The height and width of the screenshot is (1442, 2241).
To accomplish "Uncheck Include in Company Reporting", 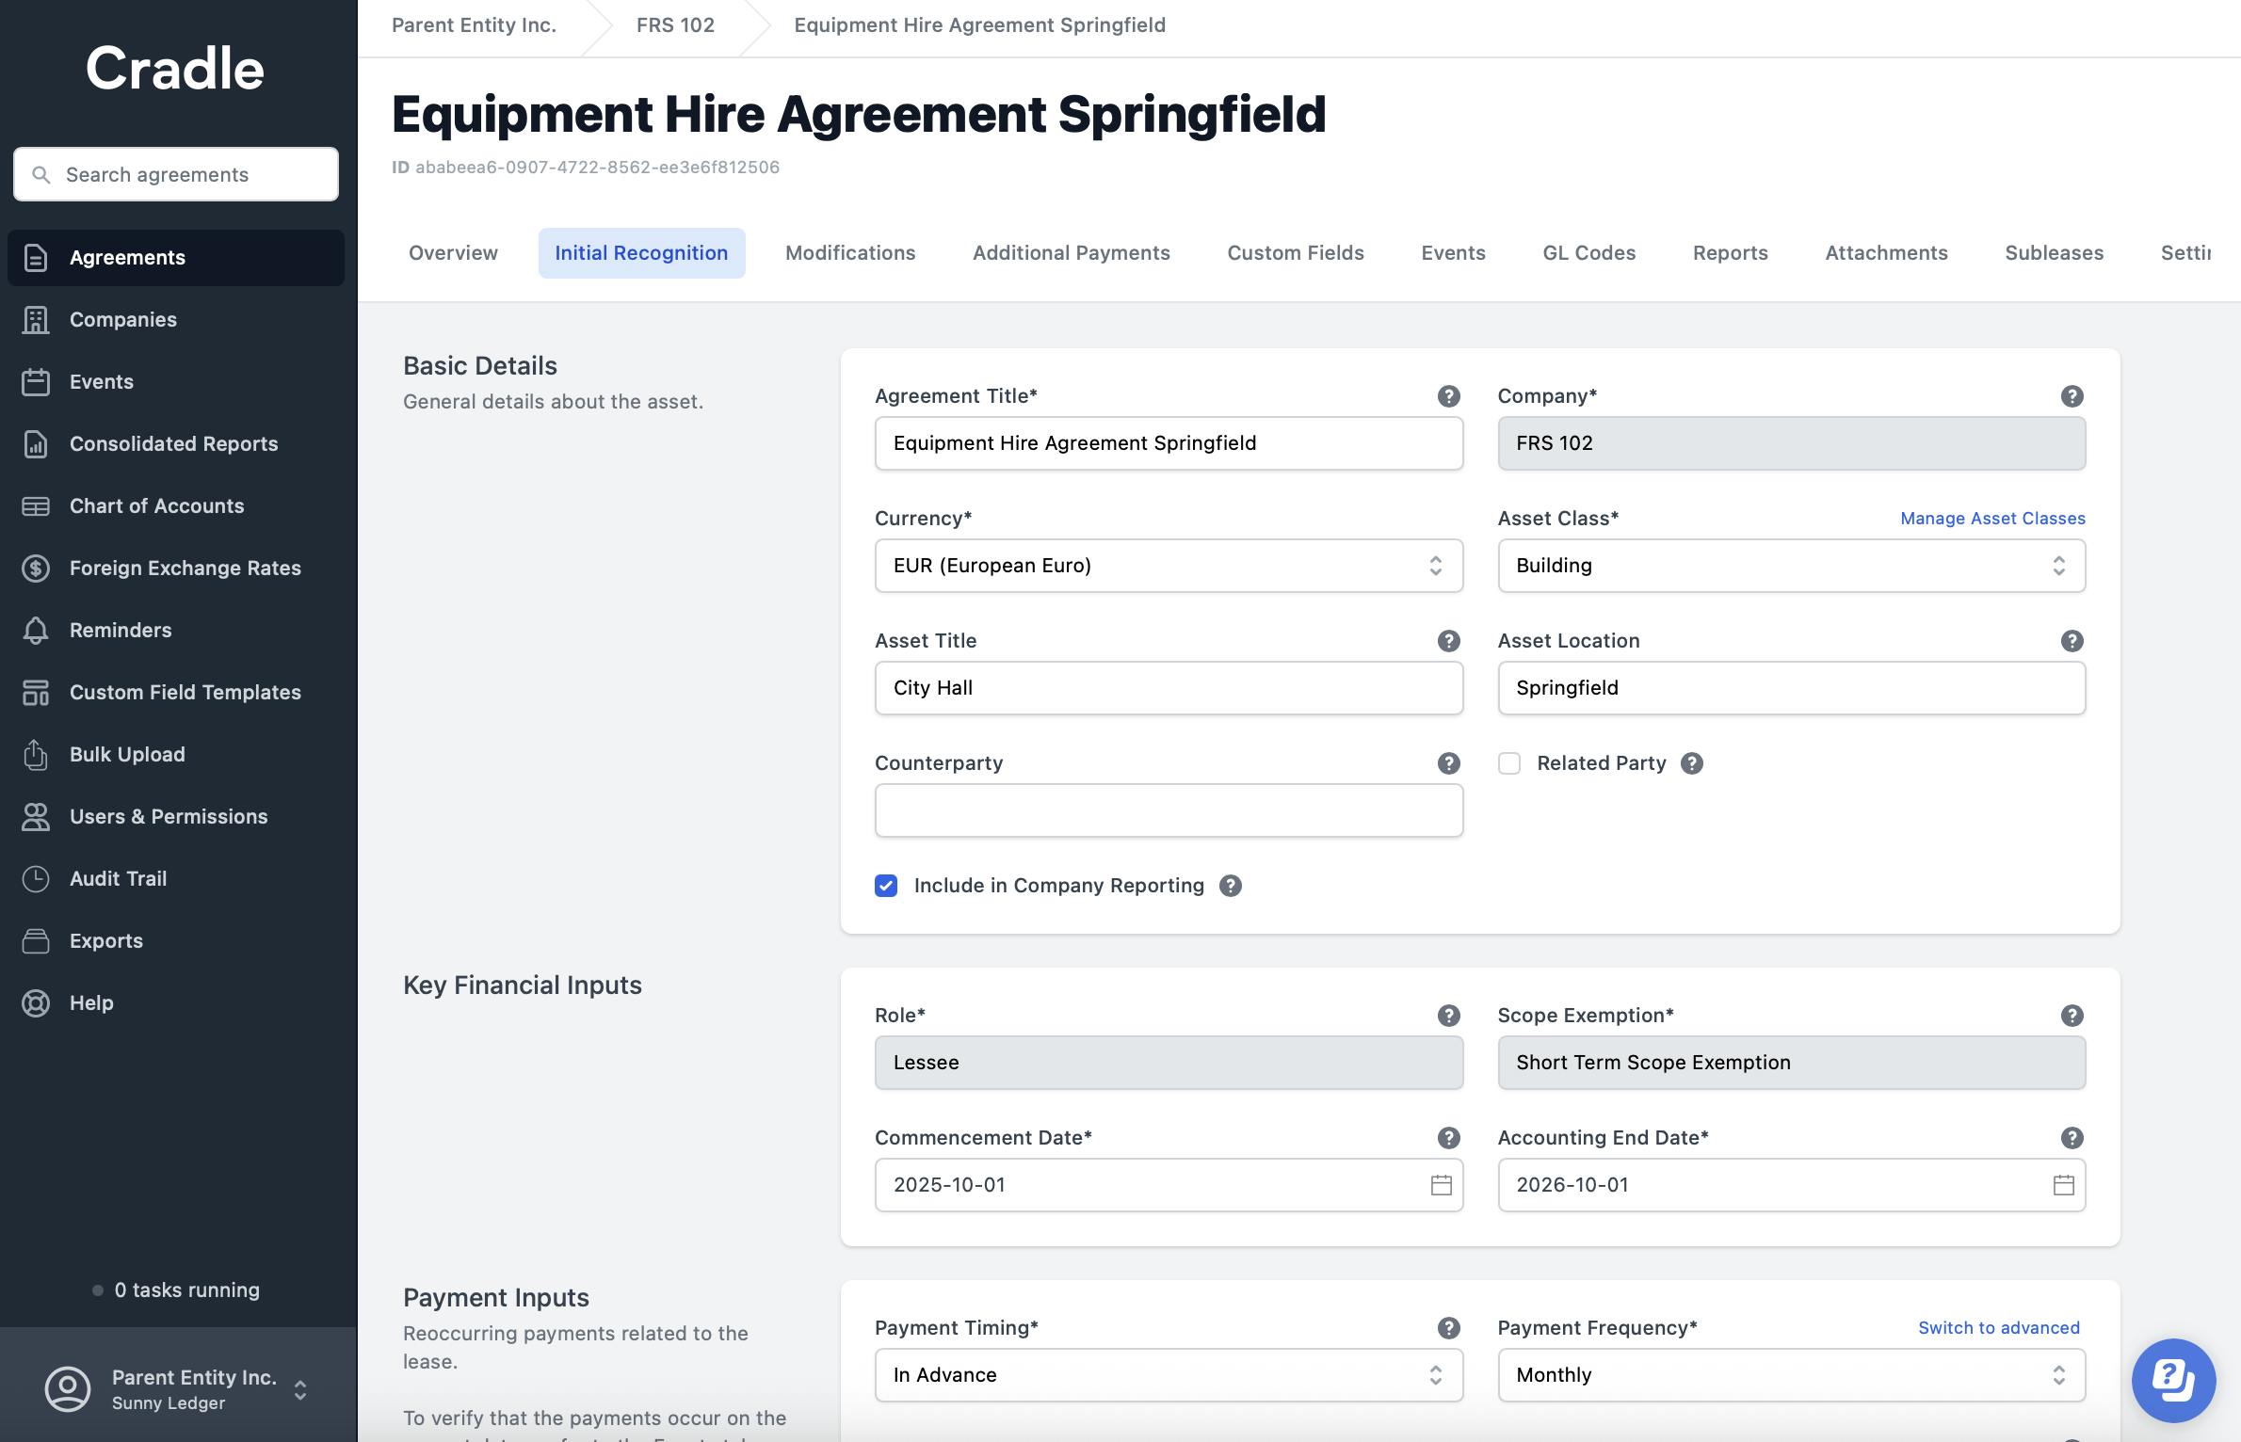I will pos(886,886).
